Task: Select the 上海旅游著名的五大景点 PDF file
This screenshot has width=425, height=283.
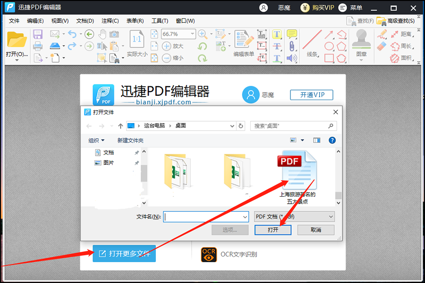Action: (x=297, y=178)
